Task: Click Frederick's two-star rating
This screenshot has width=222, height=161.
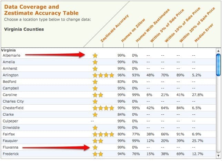Action: tap(98, 154)
